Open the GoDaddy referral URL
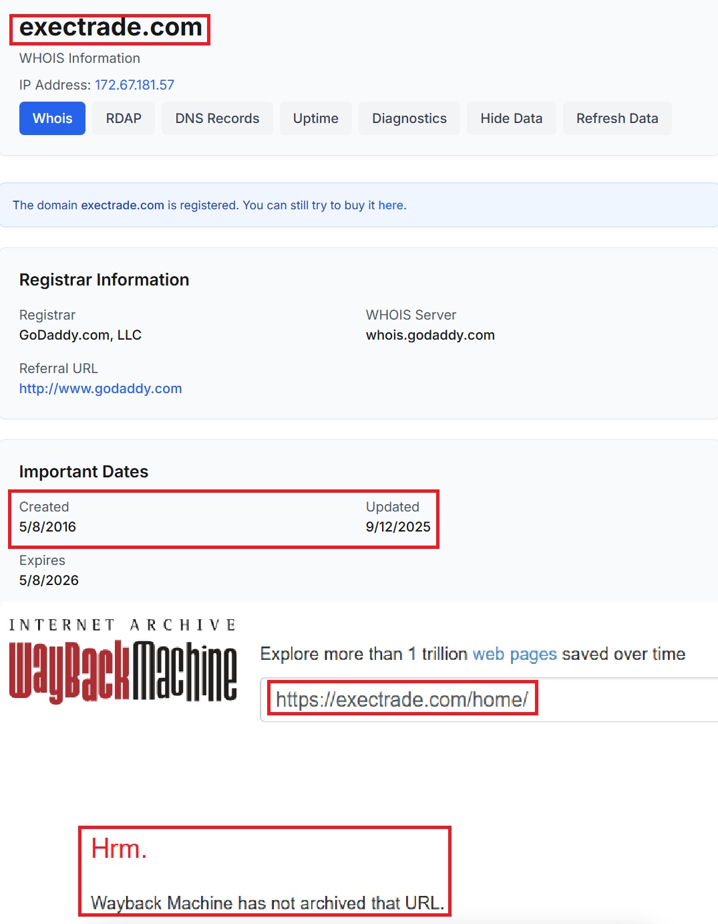This screenshot has width=718, height=924. point(100,388)
